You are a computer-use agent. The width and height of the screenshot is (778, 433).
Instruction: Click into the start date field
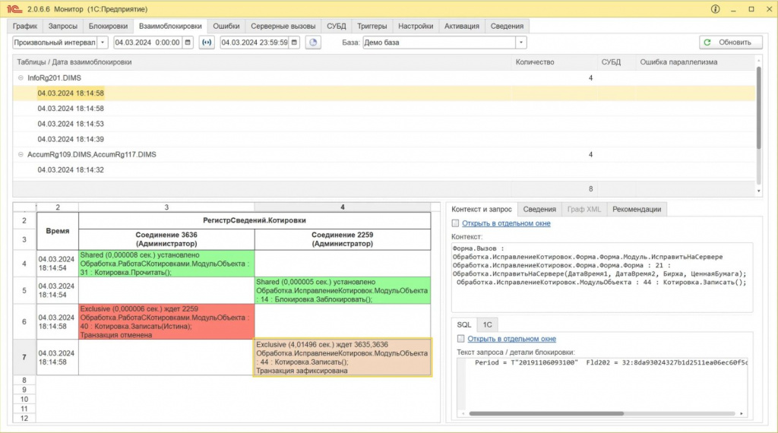pyautogui.click(x=148, y=43)
